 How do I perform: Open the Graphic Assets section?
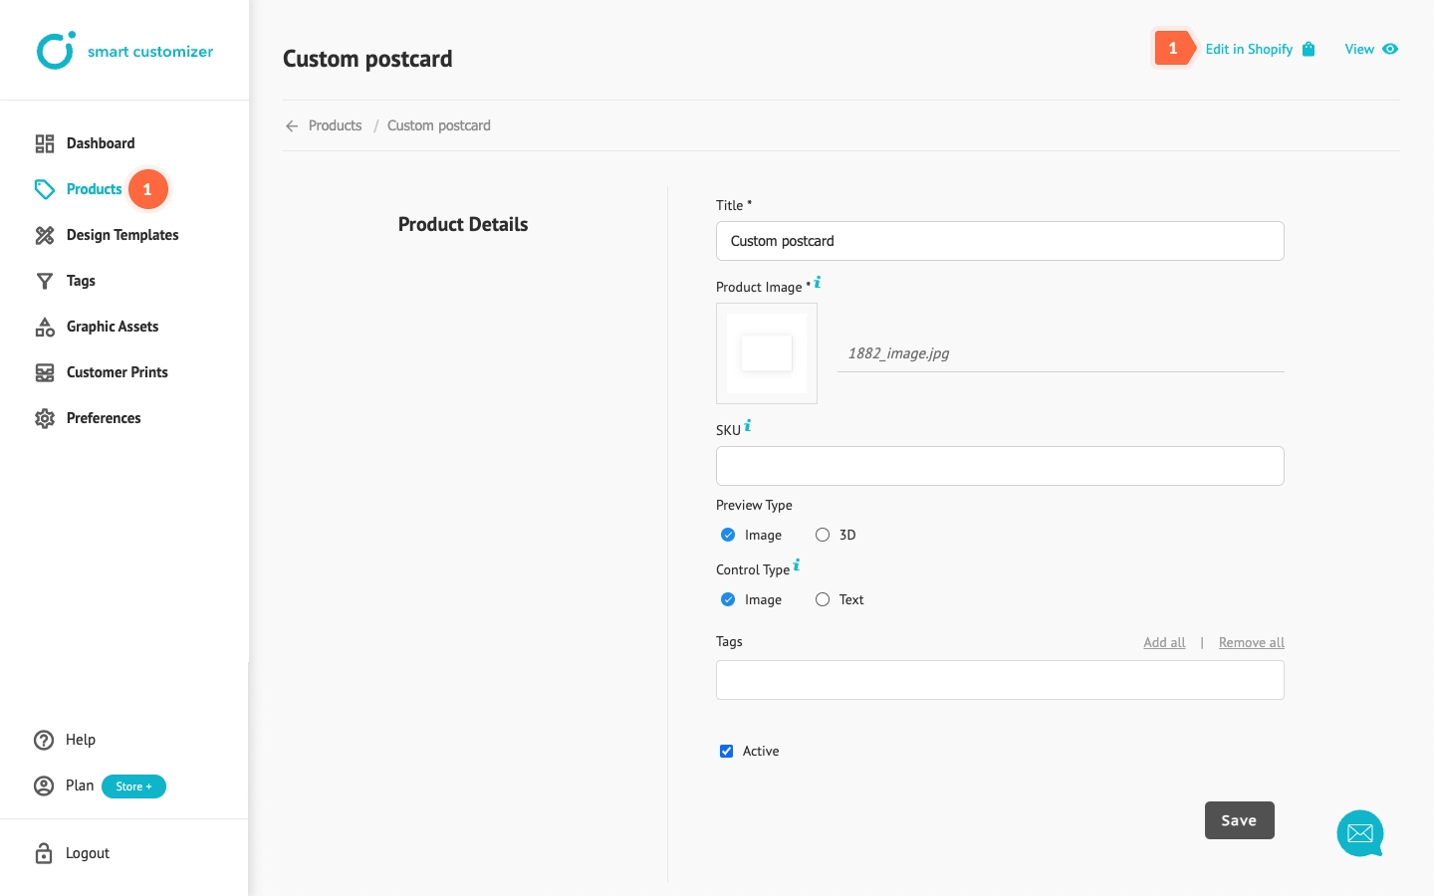113,327
